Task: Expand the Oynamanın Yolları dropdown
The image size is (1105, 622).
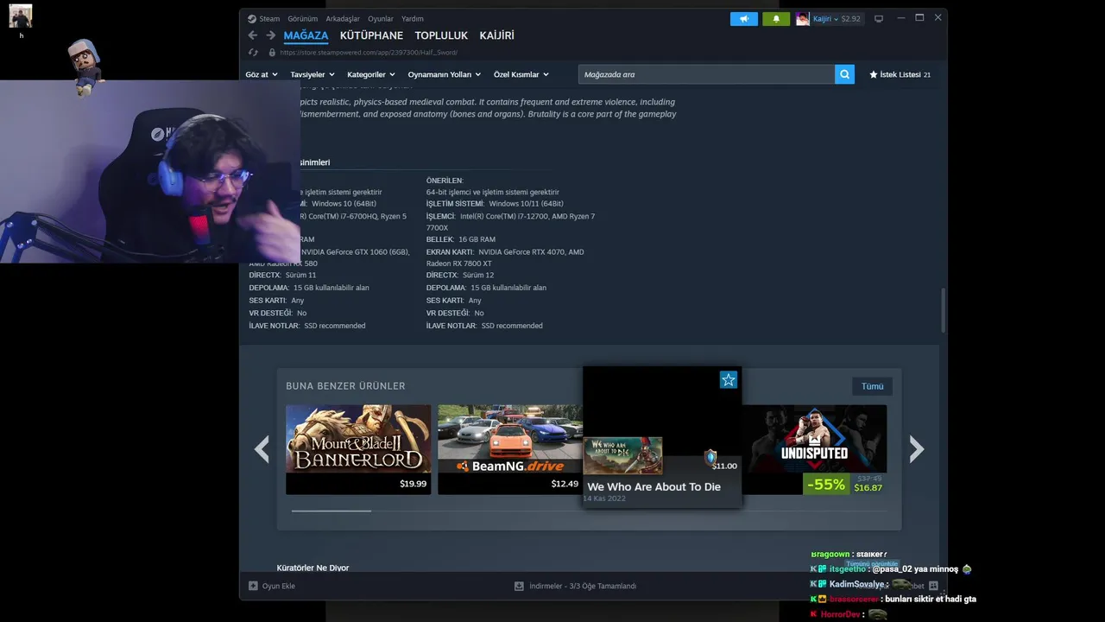Action: 445,74
